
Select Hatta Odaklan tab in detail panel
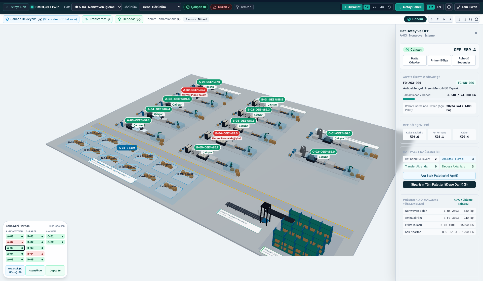click(x=415, y=60)
